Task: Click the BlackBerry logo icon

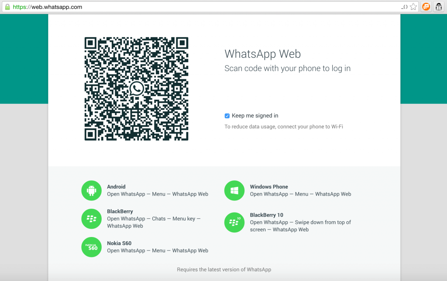Action: tap(91, 219)
